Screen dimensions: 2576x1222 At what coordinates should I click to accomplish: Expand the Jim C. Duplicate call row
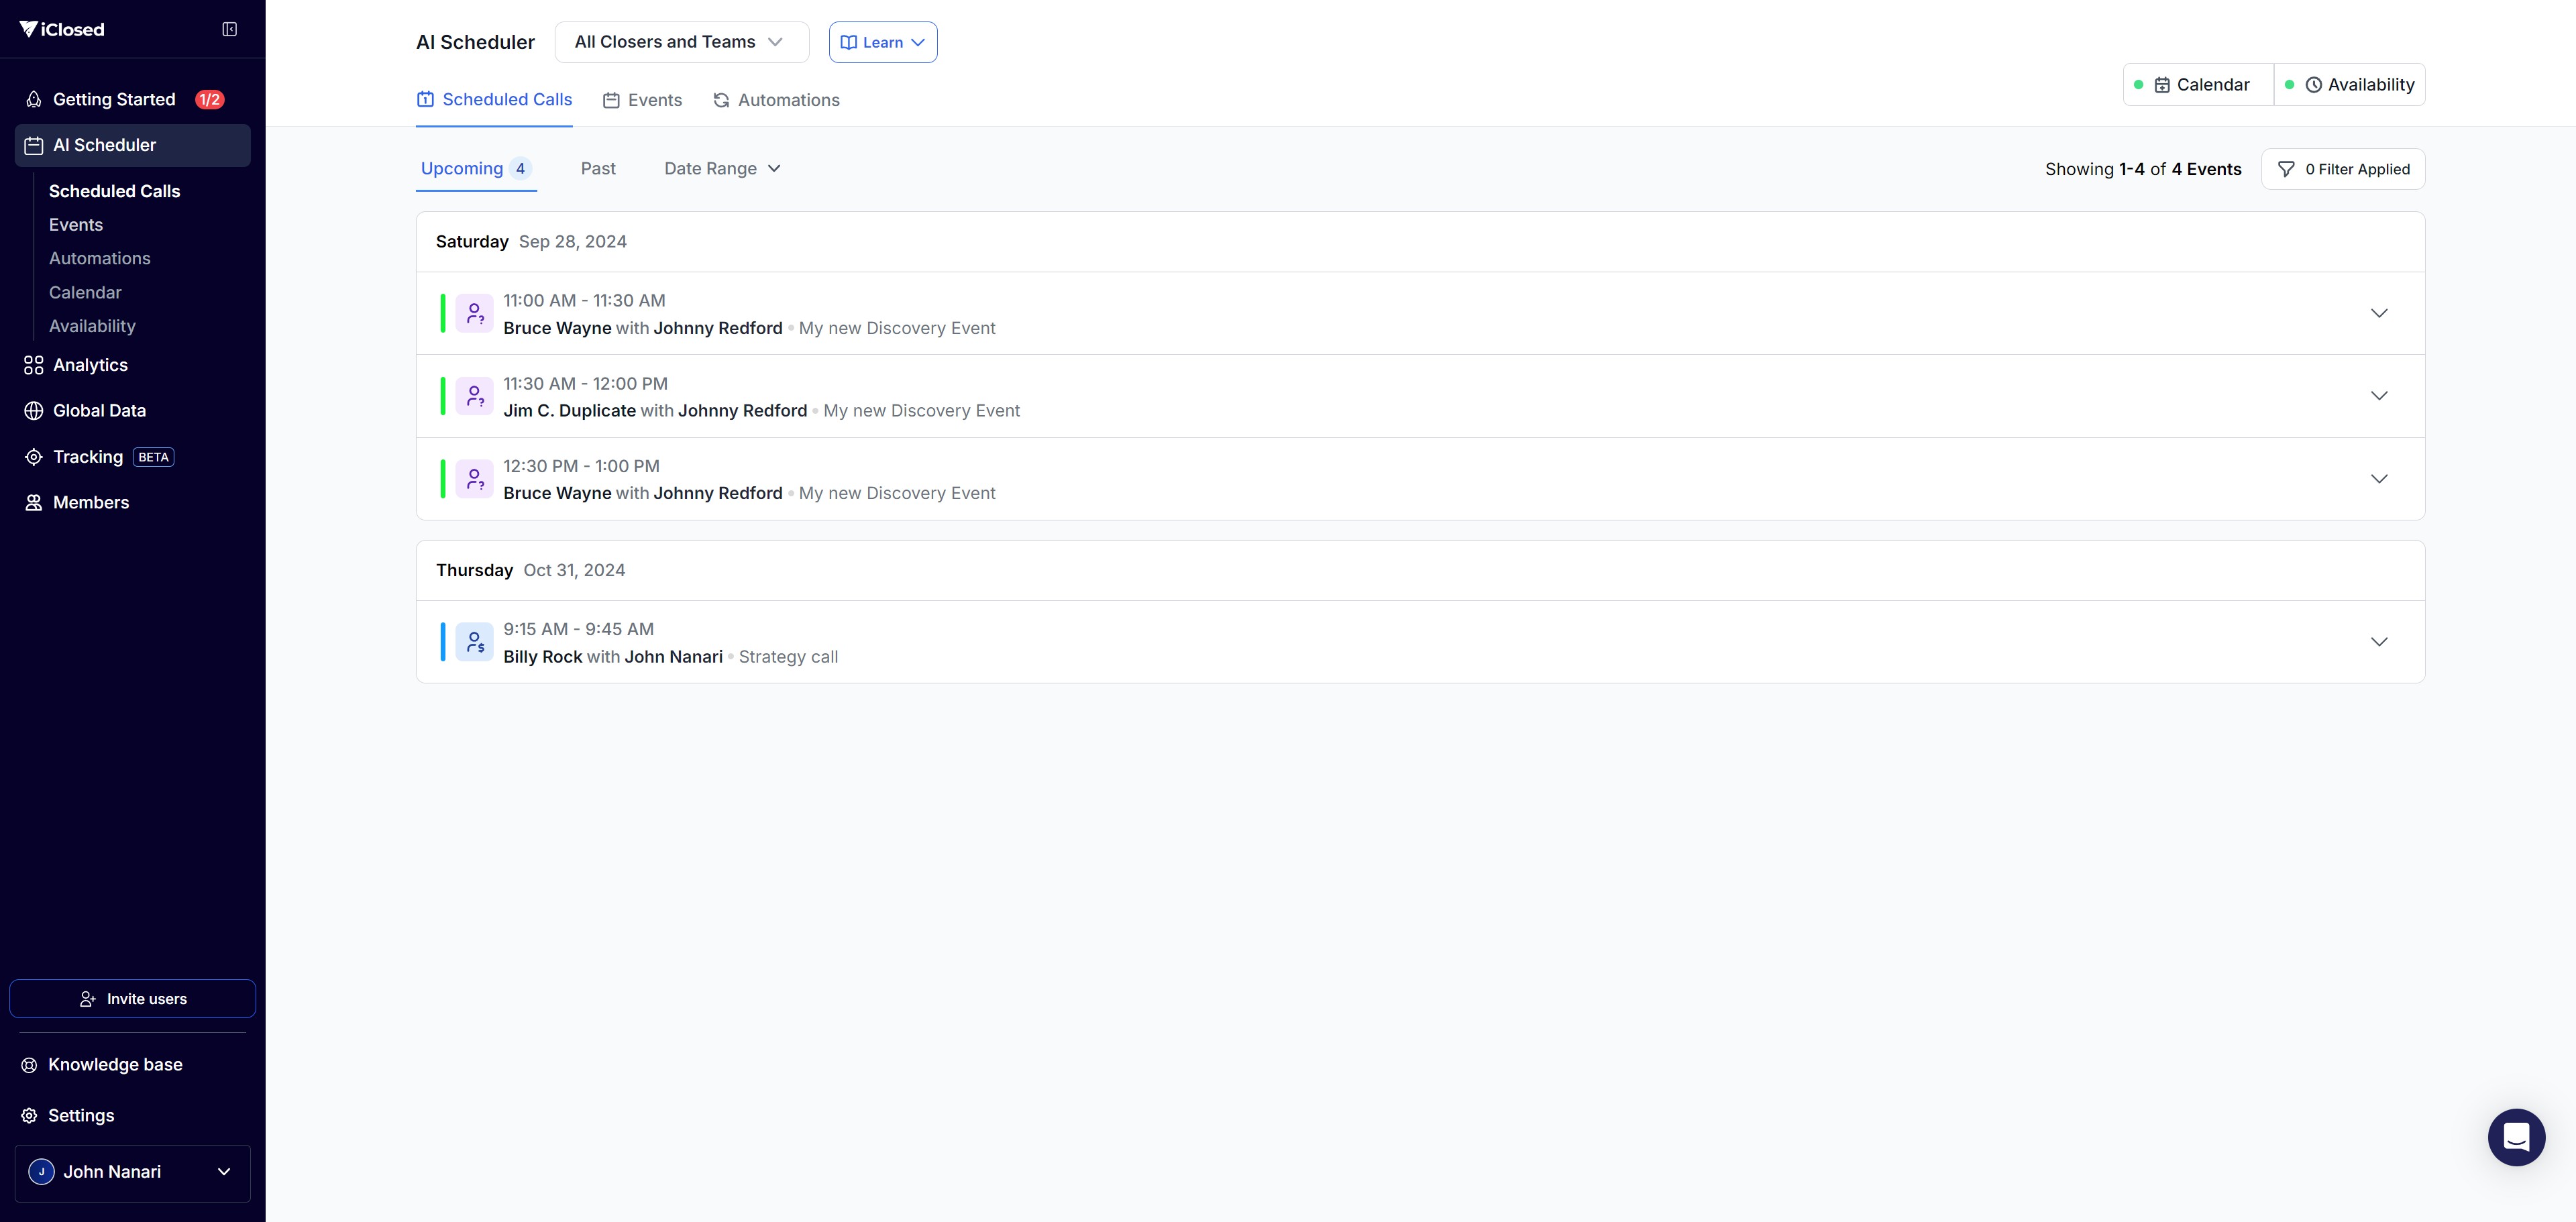2378,396
